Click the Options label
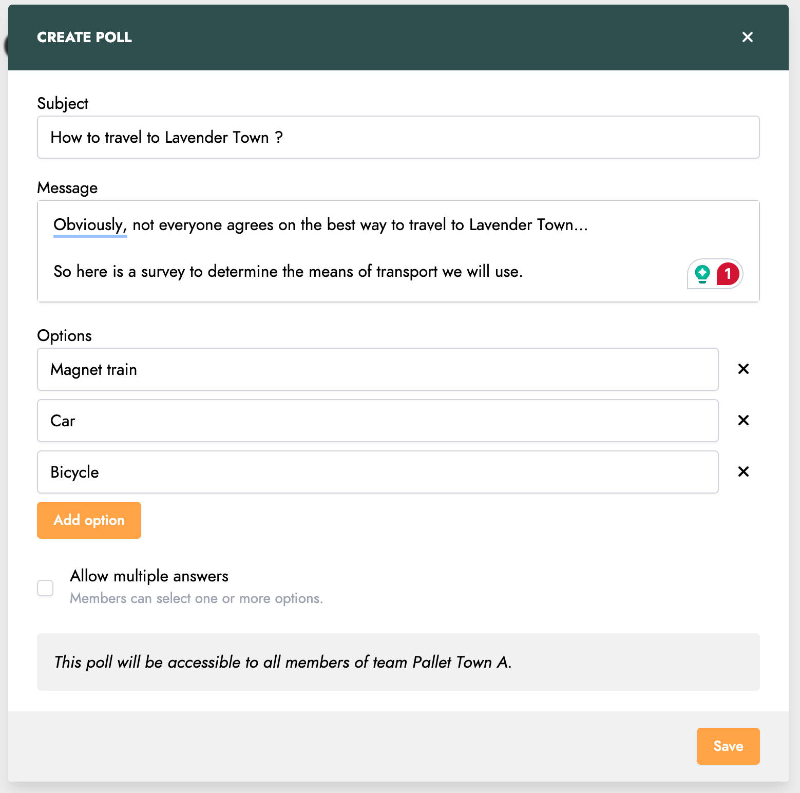Viewport: 800px width, 793px height. point(64,335)
